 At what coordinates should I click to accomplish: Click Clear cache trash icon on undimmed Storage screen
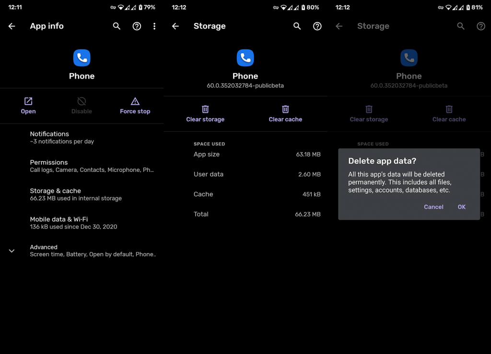pos(285,110)
